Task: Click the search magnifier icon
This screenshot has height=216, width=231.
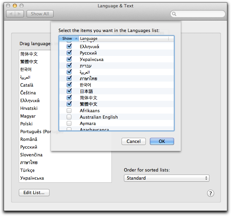Action: tap(174, 14)
